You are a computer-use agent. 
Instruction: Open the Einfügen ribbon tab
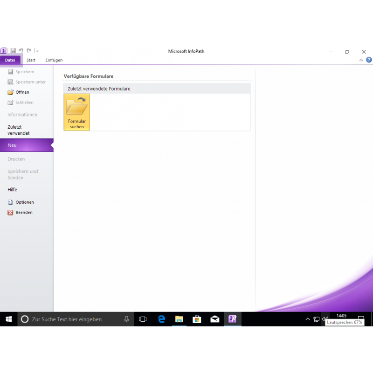[x=54, y=60]
